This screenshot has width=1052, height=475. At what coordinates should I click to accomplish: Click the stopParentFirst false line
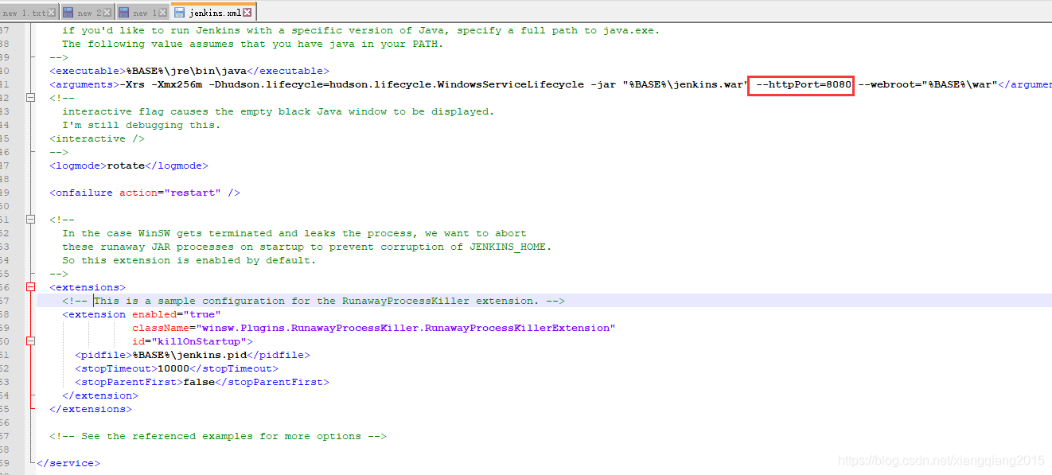(202, 382)
